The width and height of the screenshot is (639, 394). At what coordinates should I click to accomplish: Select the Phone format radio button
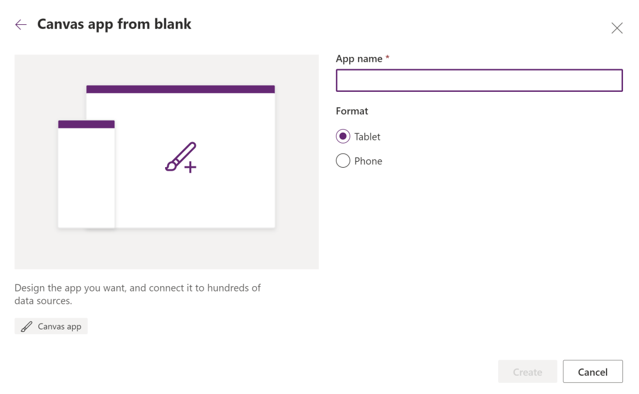[x=343, y=161]
